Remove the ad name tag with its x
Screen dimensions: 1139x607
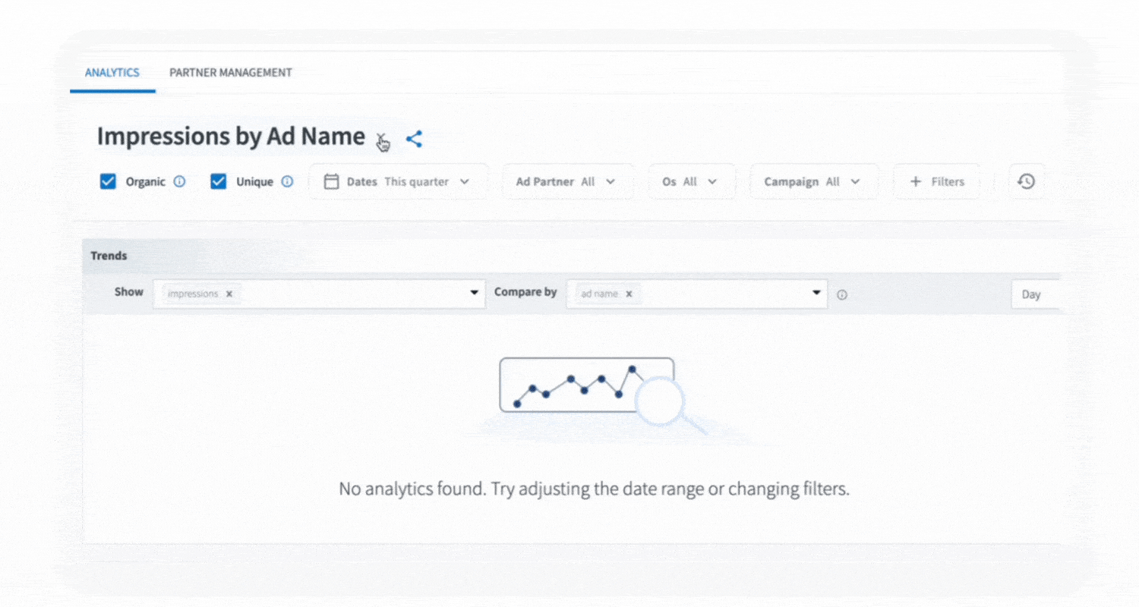pyautogui.click(x=629, y=294)
